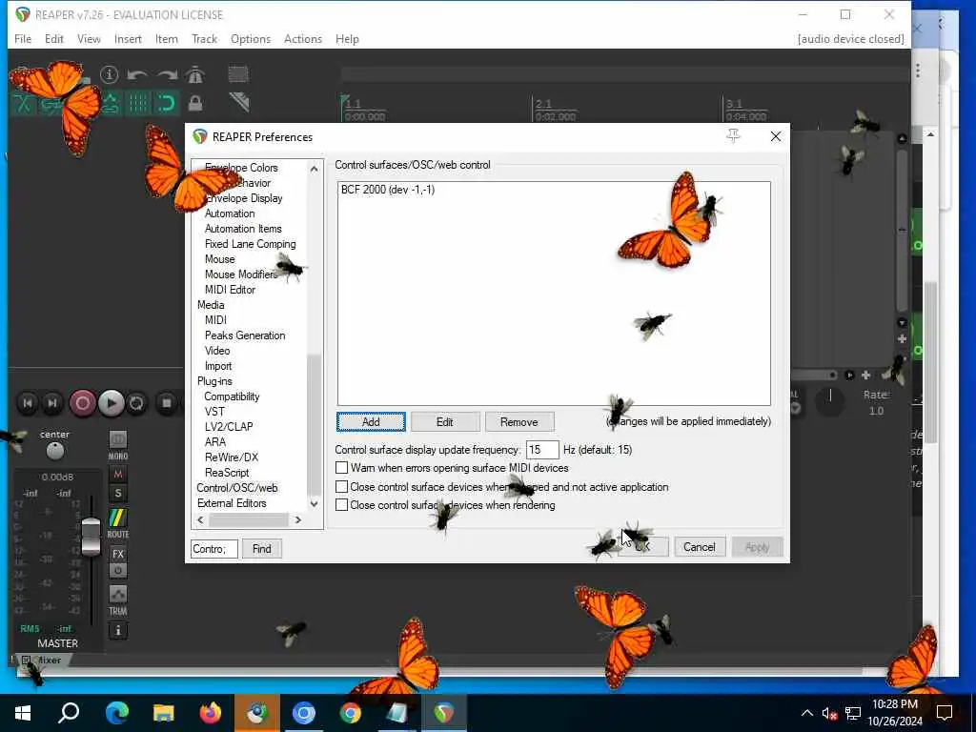
Task: Toggle the locking padlock icon
Action: click(195, 103)
